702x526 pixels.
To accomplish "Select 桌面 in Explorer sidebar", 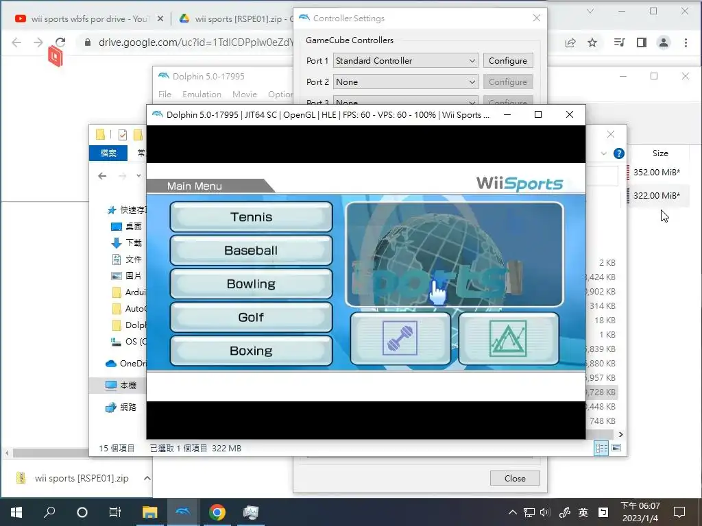I will [126, 226].
